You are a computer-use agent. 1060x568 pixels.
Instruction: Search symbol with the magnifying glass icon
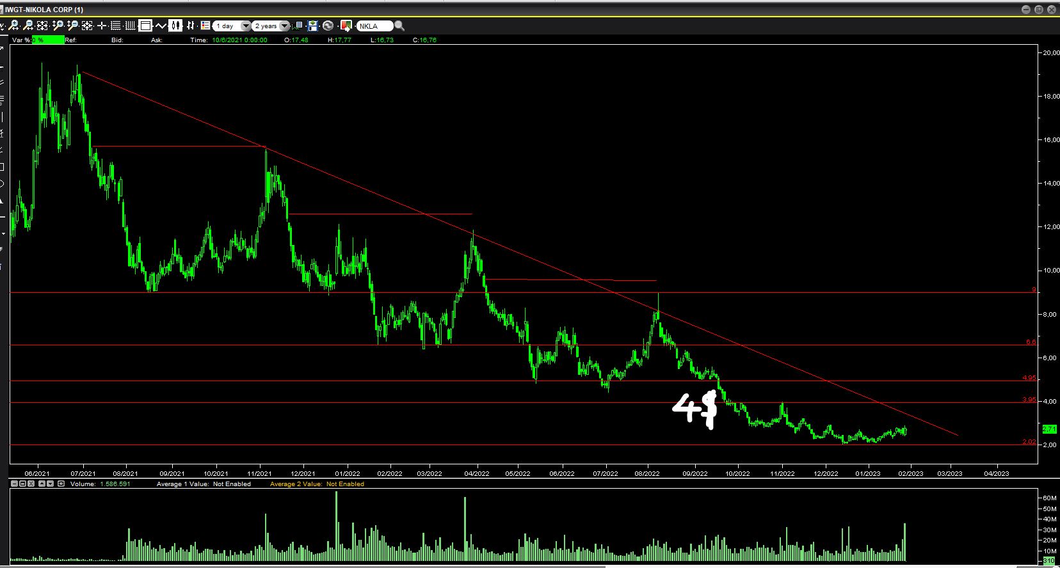click(400, 26)
